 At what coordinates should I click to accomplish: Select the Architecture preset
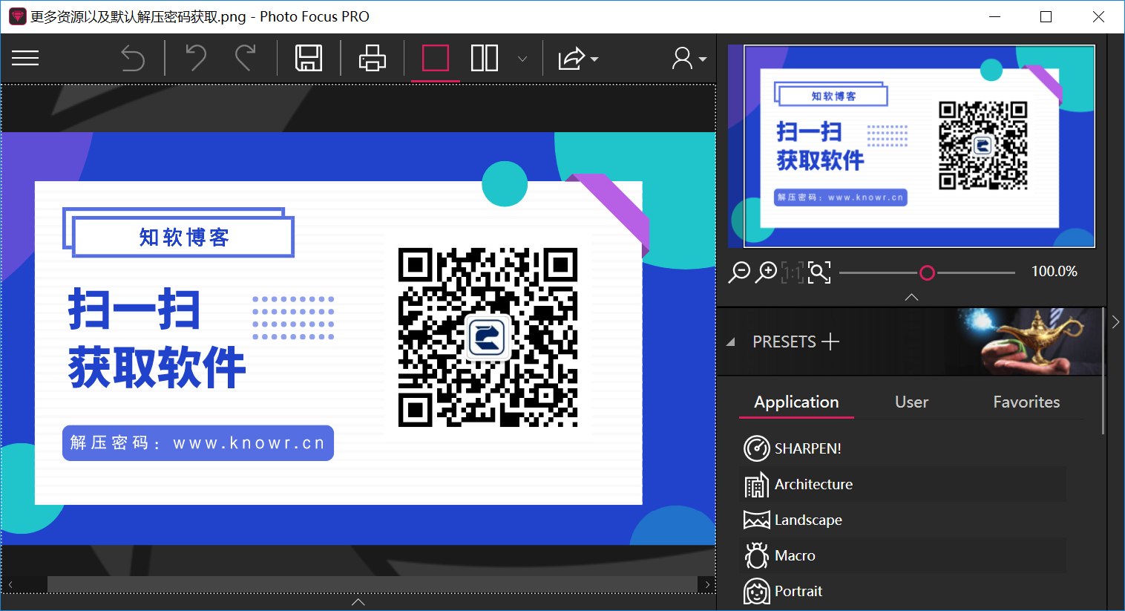pyautogui.click(x=904, y=484)
